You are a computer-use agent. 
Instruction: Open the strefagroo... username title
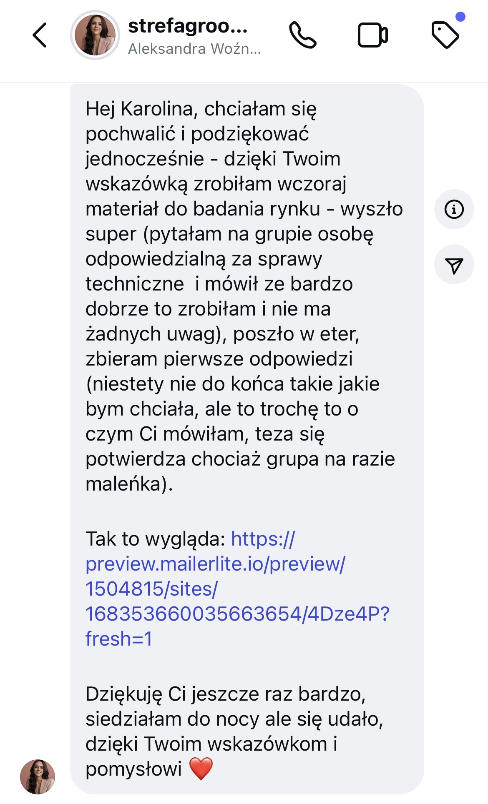(x=188, y=26)
